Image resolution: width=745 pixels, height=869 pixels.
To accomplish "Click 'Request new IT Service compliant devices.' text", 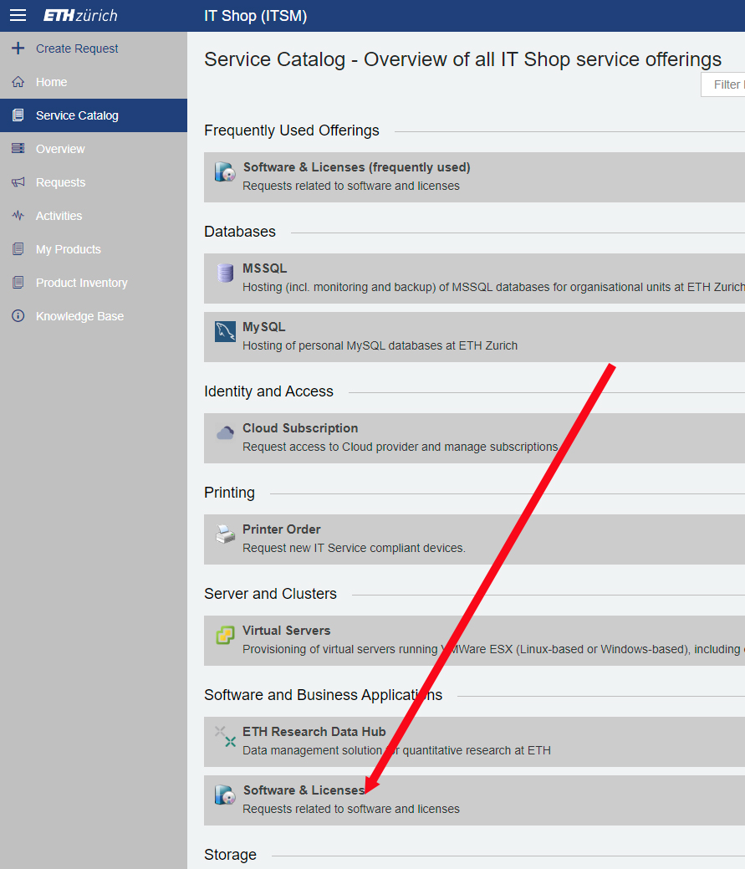I will 354,548.
